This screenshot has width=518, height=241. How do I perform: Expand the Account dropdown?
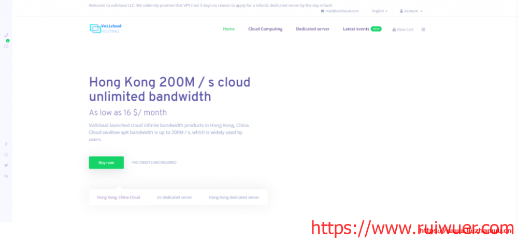(411, 11)
